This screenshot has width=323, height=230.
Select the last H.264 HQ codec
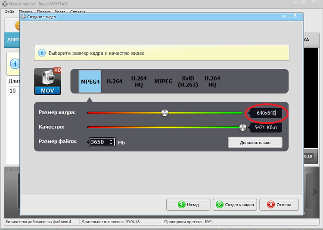(212, 81)
